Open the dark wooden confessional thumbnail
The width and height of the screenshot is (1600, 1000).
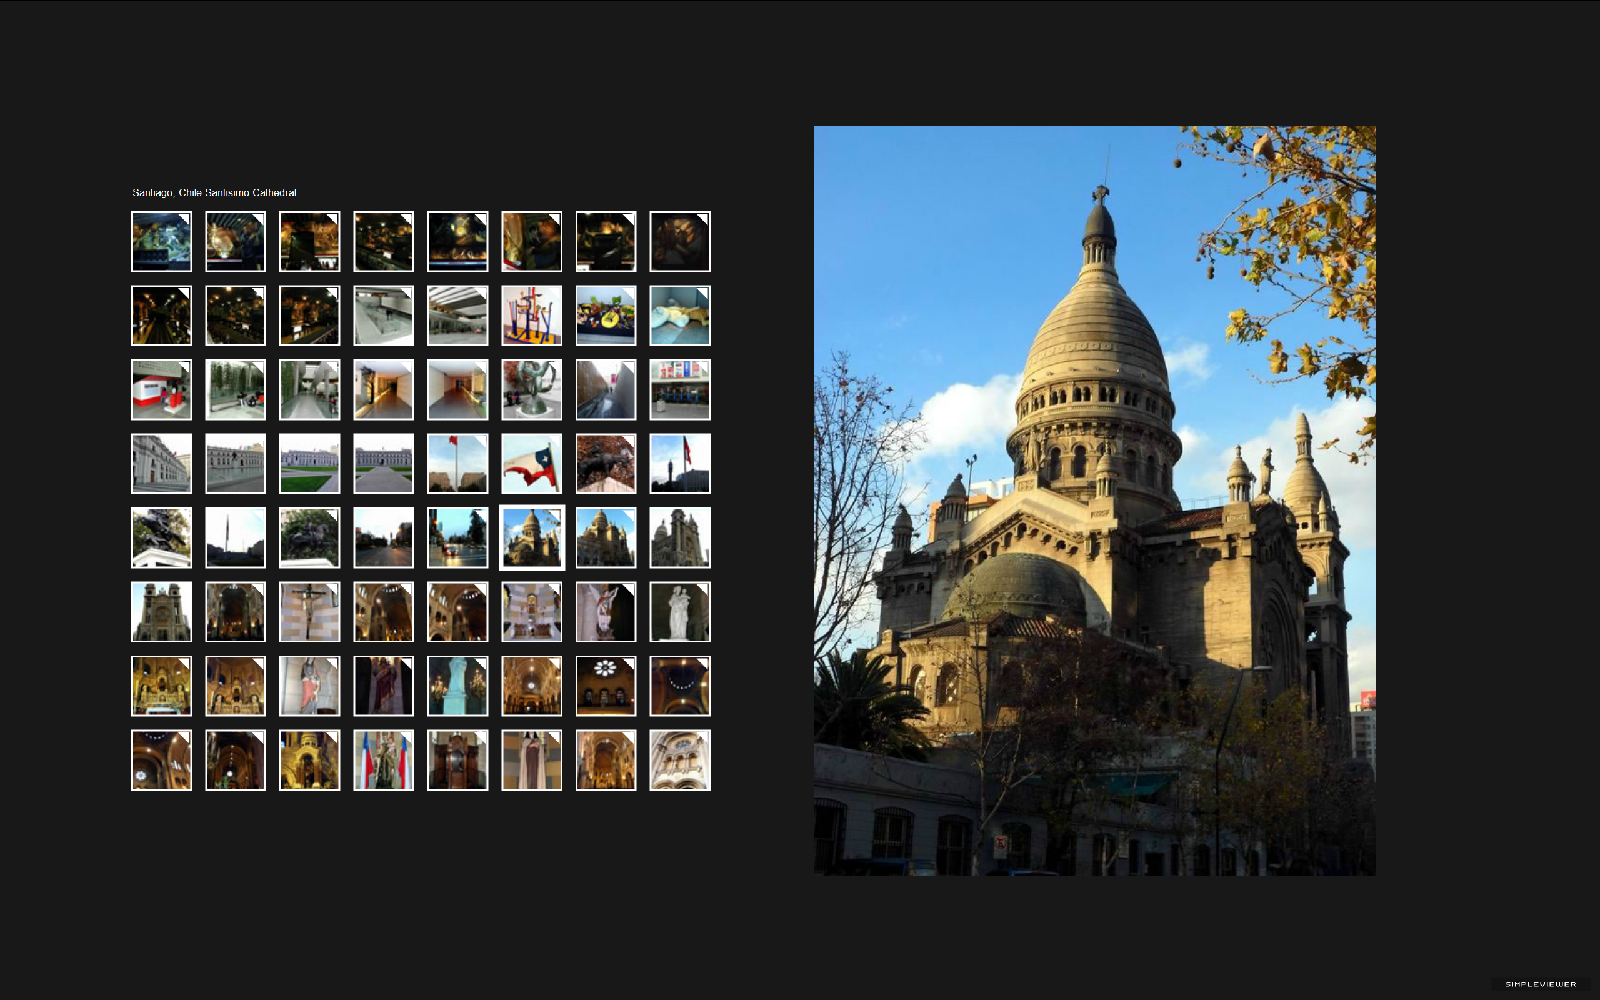pos(457,760)
